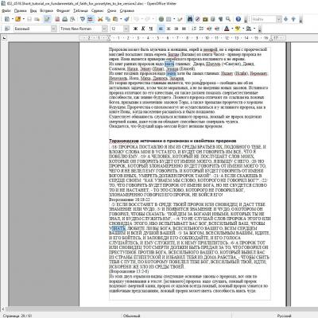The width and height of the screenshot is (318, 318).
Task: Open the Times New Roman font dropdown
Action: pos(105,29)
